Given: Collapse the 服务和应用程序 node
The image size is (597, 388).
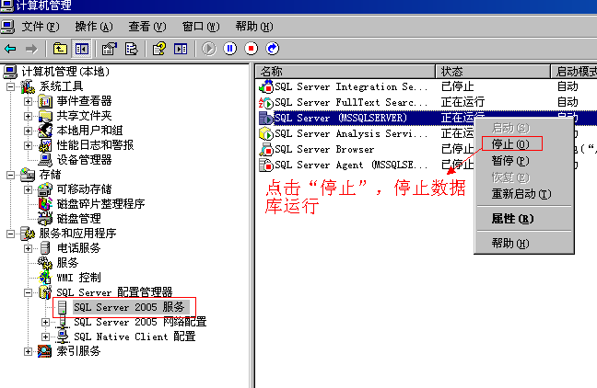Looking at the screenshot, I should coord(11,234).
